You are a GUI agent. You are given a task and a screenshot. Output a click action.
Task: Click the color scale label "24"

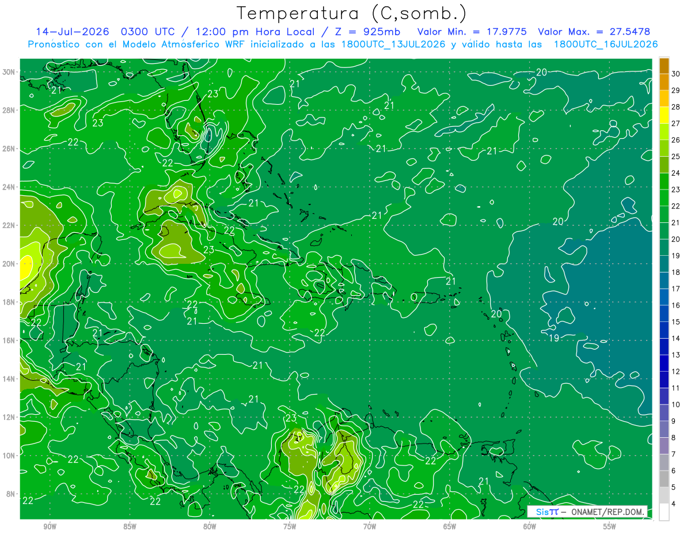(676, 173)
